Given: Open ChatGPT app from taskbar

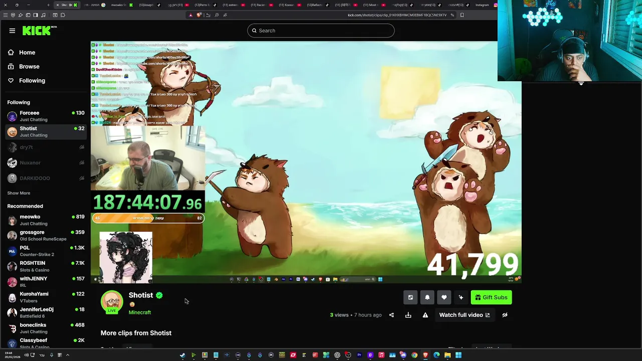Looking at the screenshot, I should pyautogui.click(x=337, y=355).
